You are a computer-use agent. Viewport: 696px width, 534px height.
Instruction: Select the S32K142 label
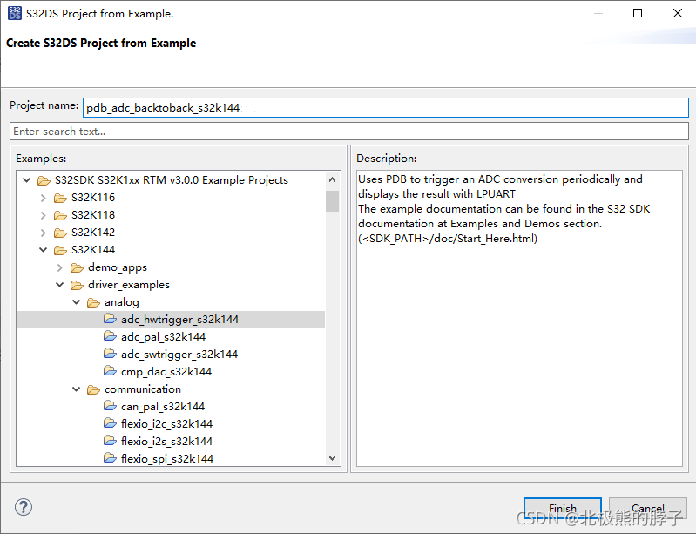(93, 233)
